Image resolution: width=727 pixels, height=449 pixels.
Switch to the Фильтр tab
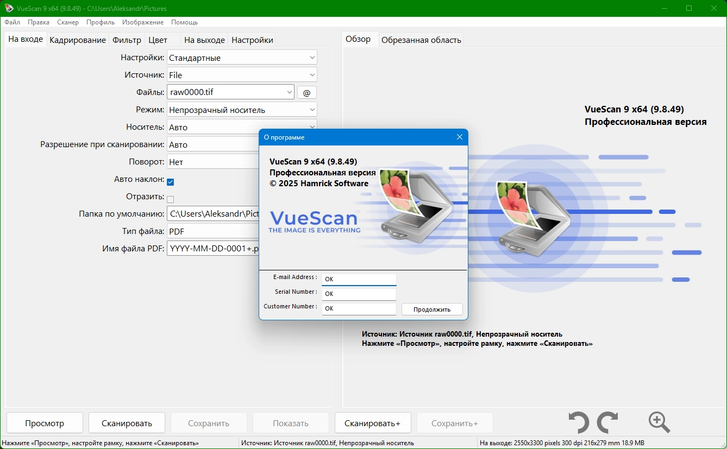click(127, 40)
